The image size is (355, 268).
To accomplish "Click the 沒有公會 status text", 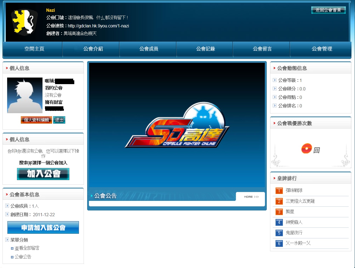I will point(53,95).
